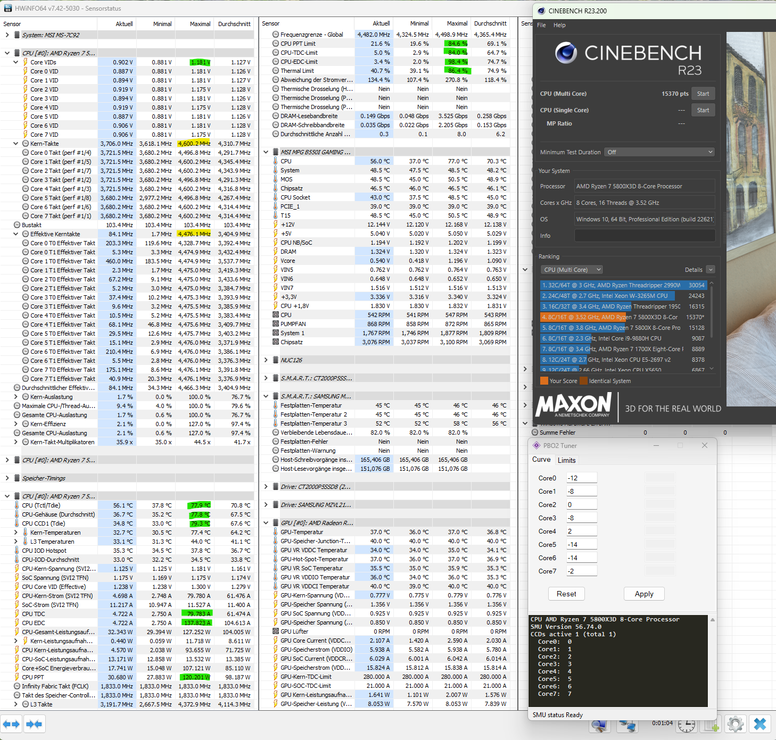Collapse the Kern-Takte tree group
The width and height of the screenshot is (776, 740).
coord(16,144)
